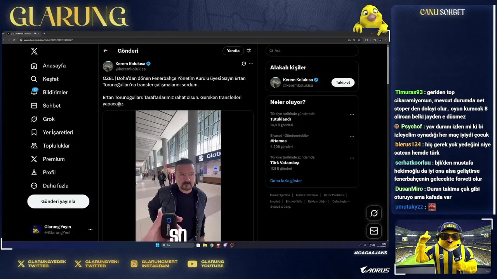Image resolution: width=497 pixels, height=279 pixels.
Task: Click the Ara search field on X
Action: 312,51
